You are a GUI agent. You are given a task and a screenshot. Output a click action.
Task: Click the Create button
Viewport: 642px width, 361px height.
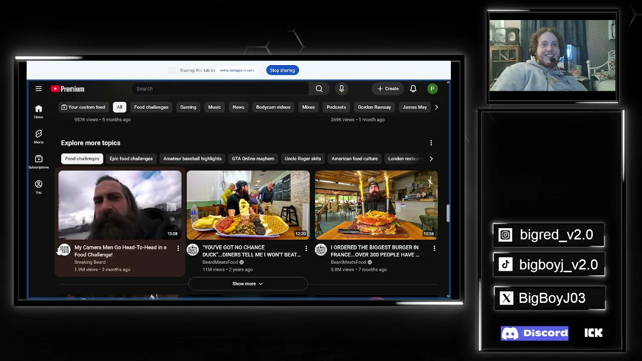point(388,89)
